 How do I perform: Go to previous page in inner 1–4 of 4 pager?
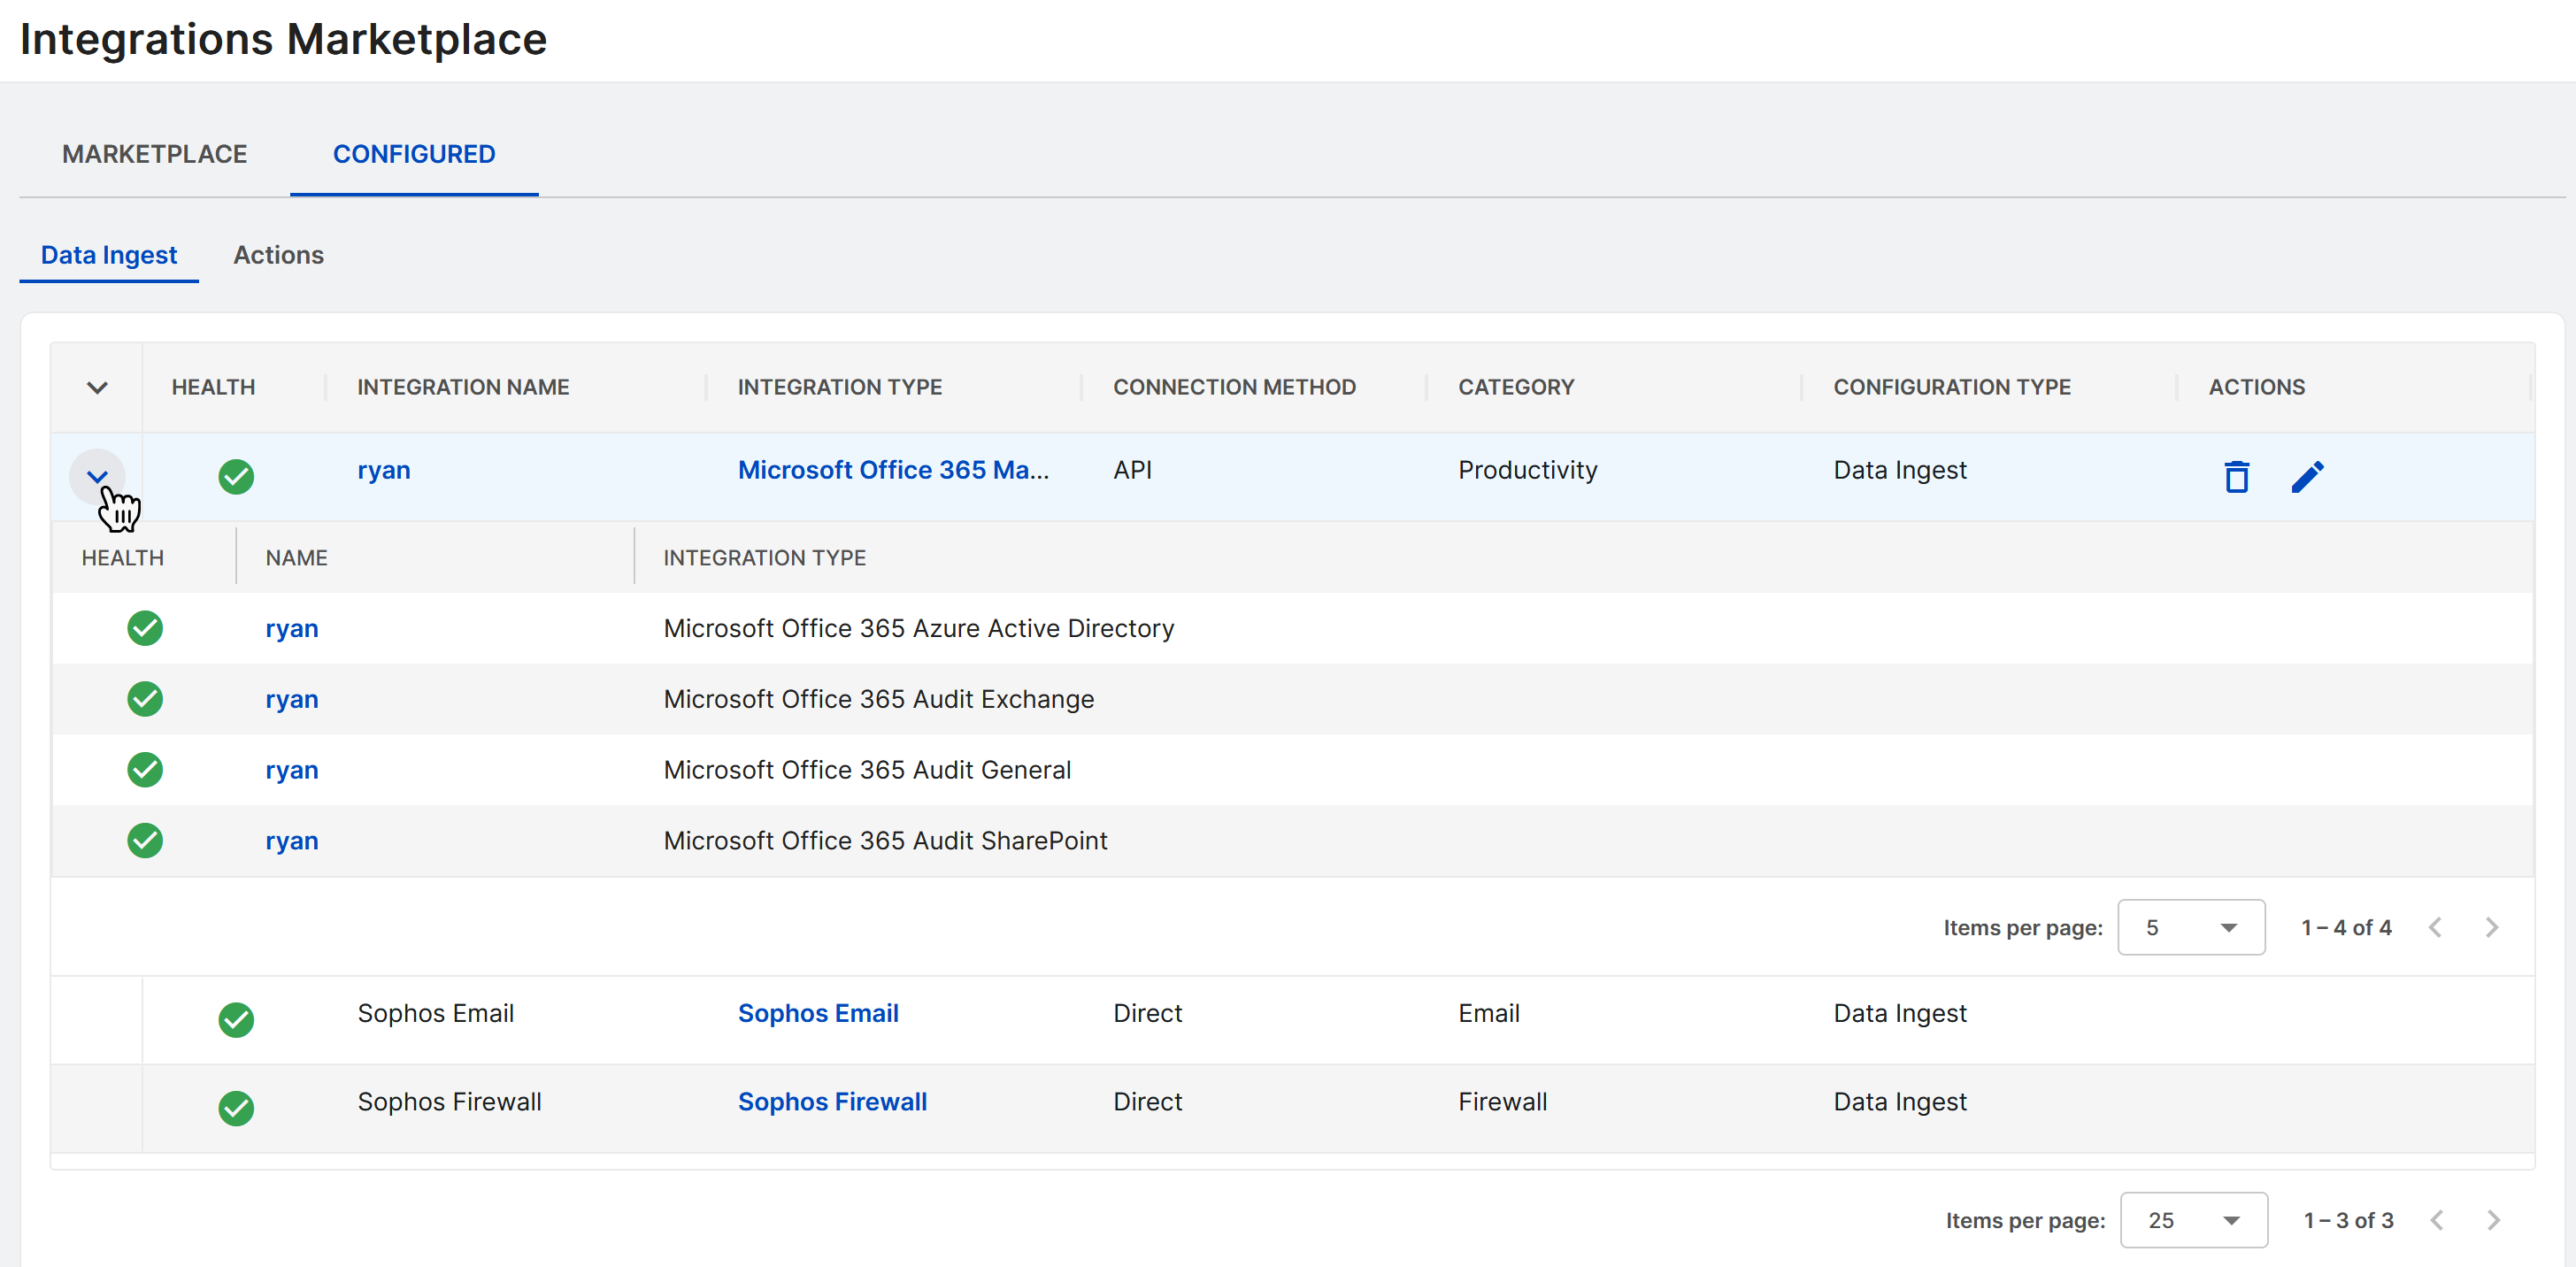pyautogui.click(x=2435, y=927)
